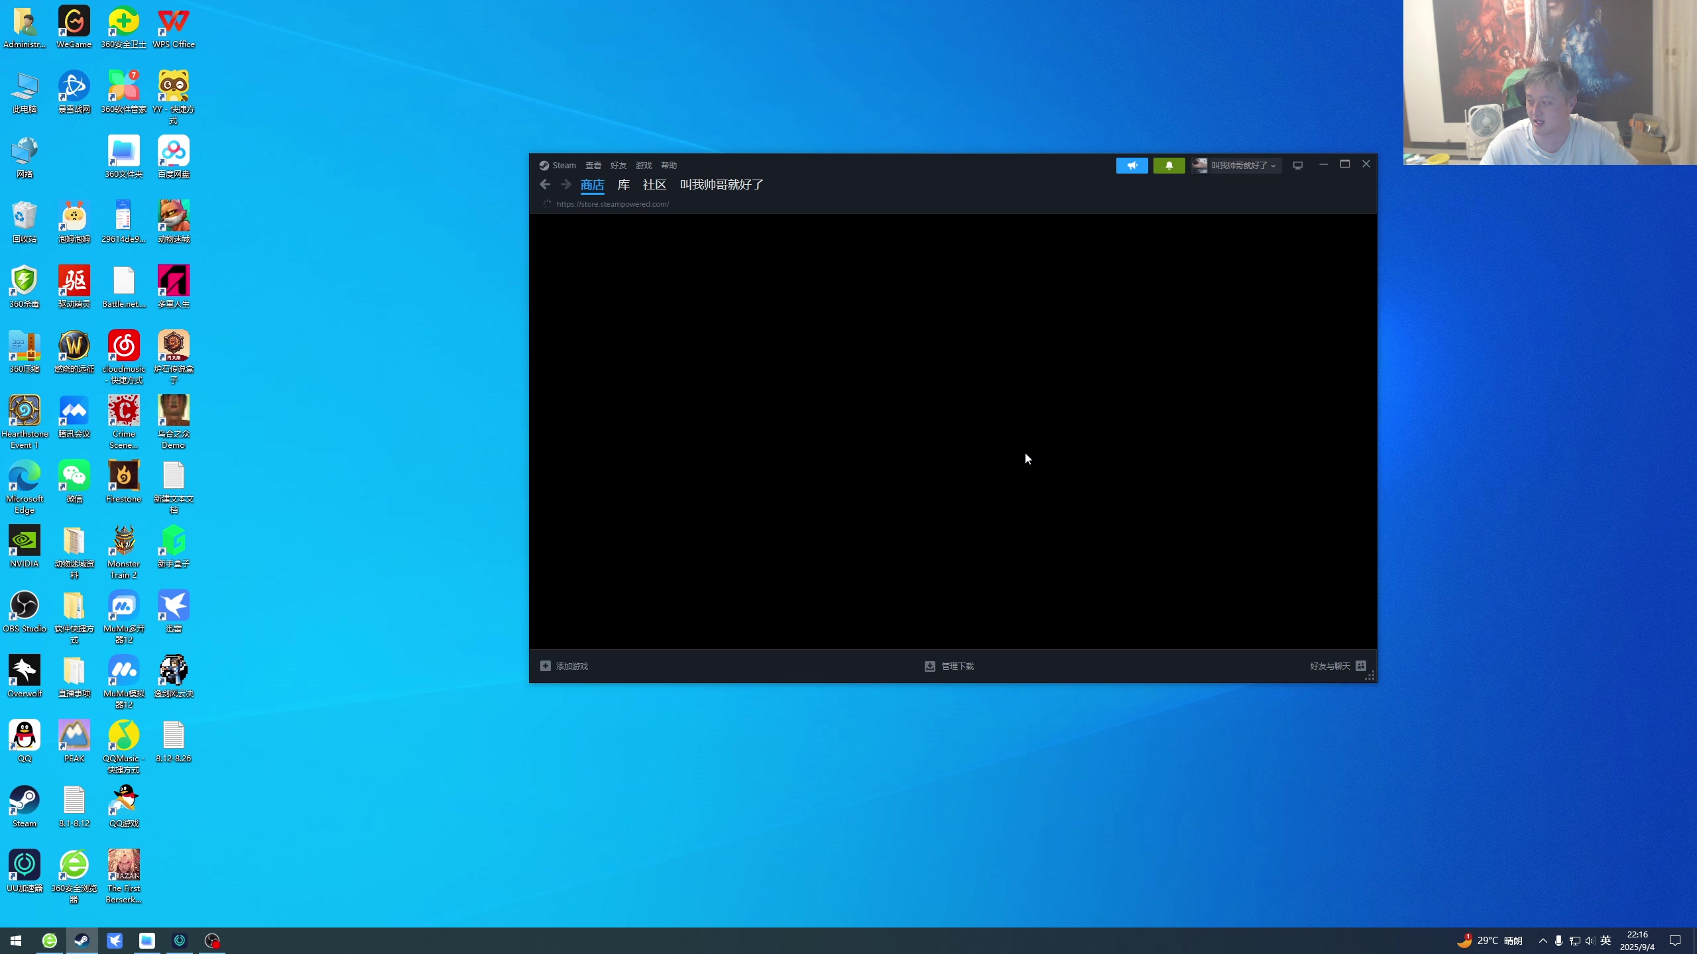
Task: Select the 360安全卫士 desktop icon
Action: [124, 28]
